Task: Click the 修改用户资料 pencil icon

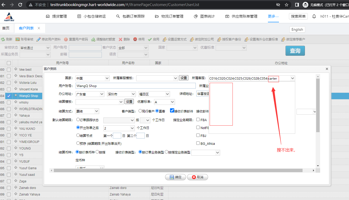Action: [x=39, y=39]
